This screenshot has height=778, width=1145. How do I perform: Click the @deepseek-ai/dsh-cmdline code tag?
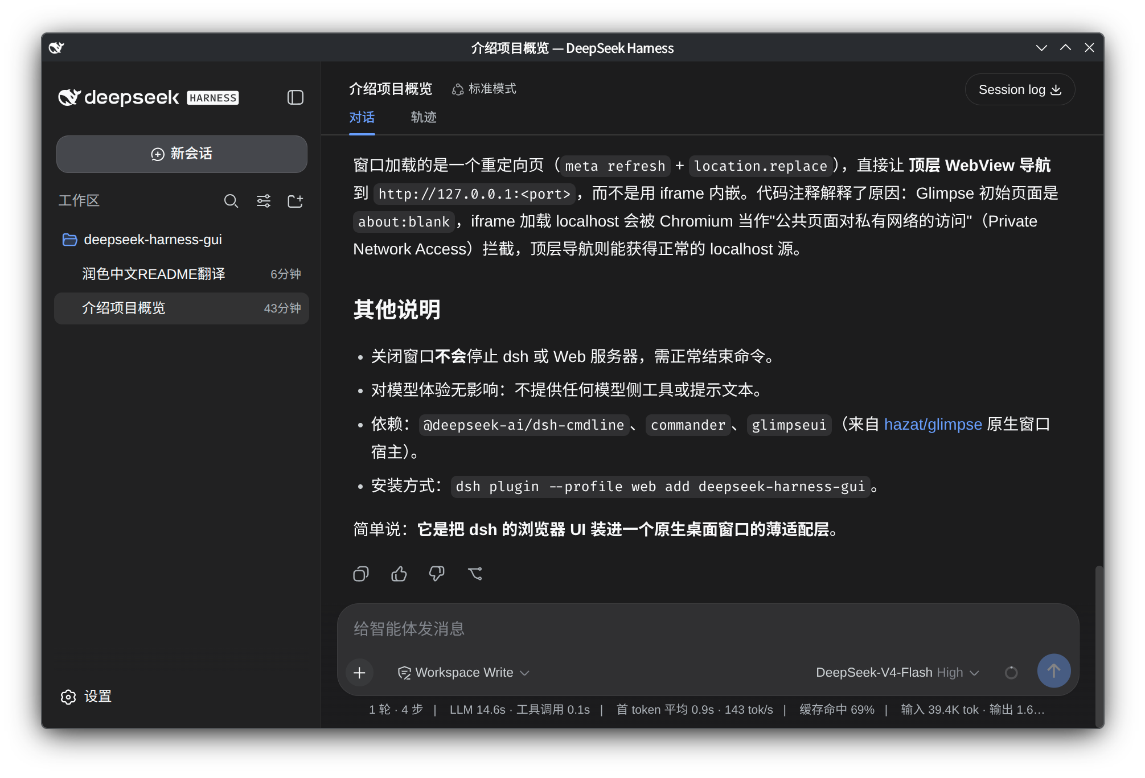pos(524,425)
